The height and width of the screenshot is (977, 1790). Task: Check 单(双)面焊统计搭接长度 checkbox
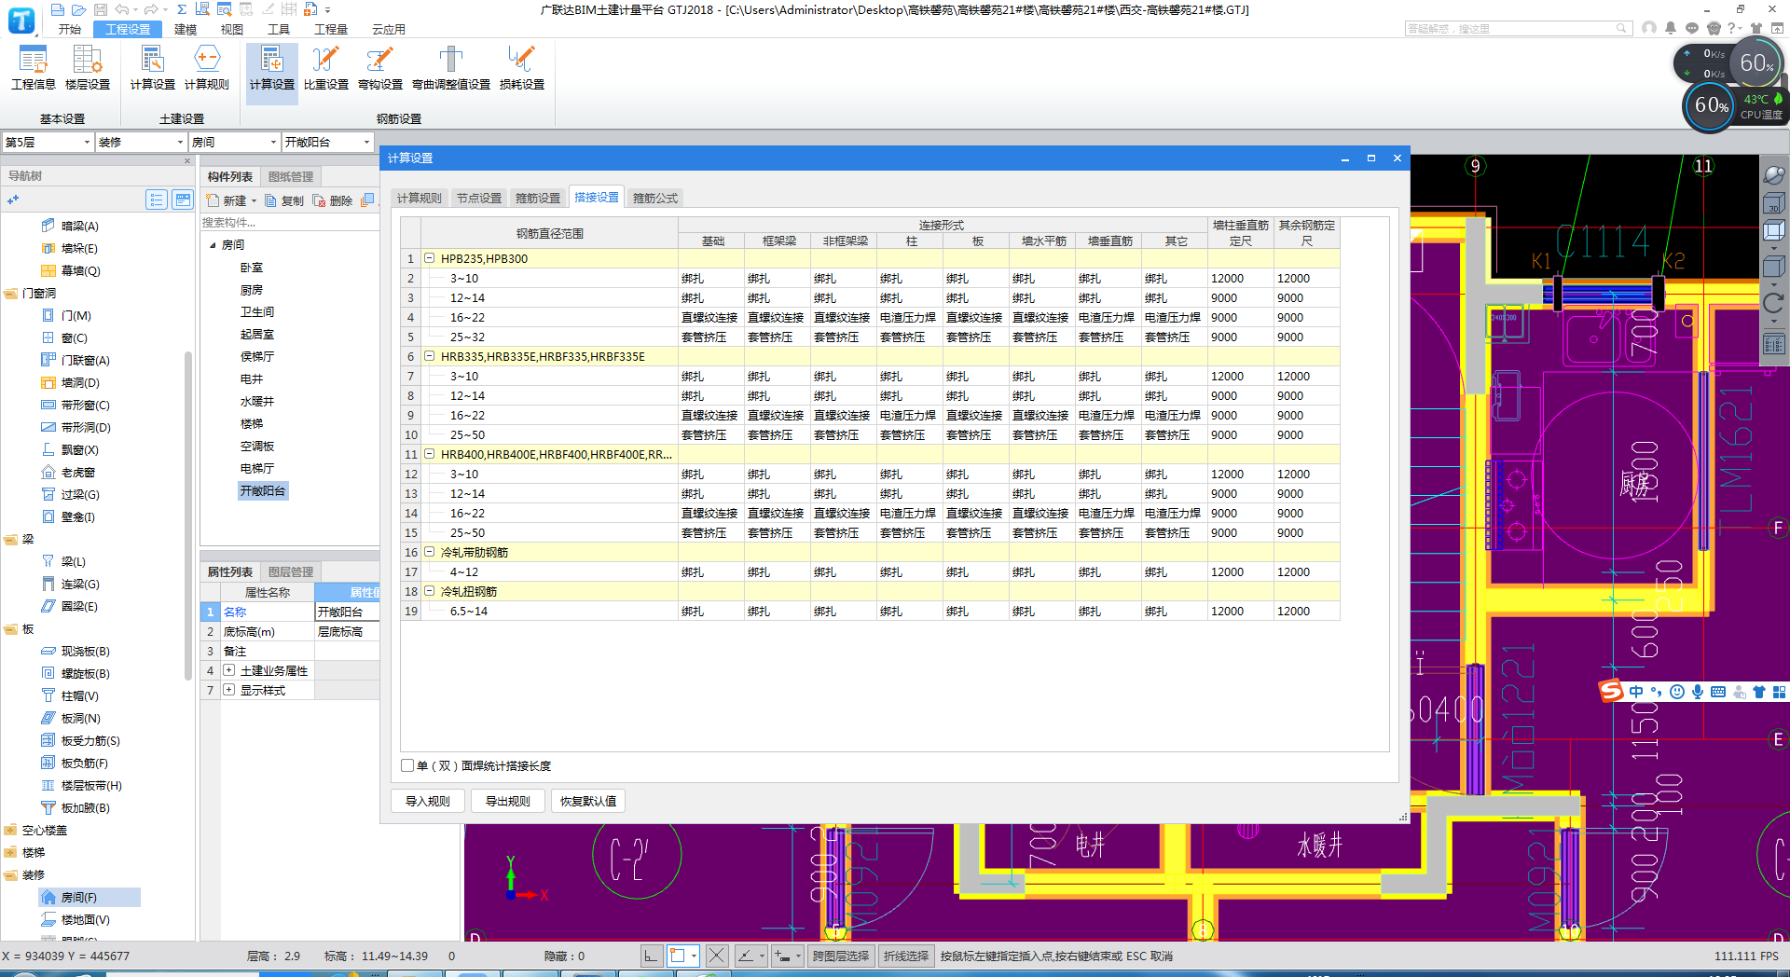click(407, 765)
